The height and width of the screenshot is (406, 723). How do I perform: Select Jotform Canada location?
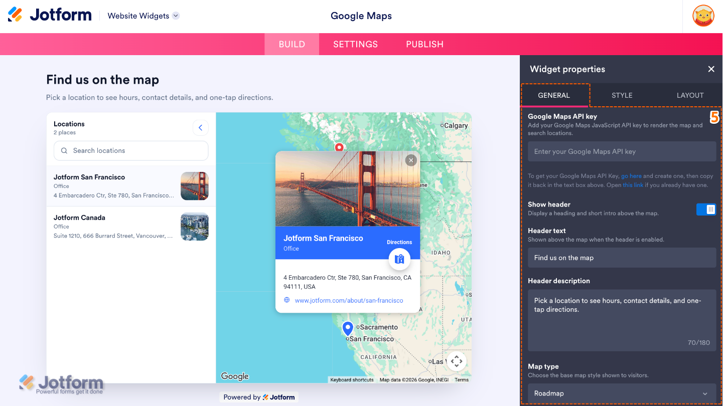pyautogui.click(x=131, y=227)
